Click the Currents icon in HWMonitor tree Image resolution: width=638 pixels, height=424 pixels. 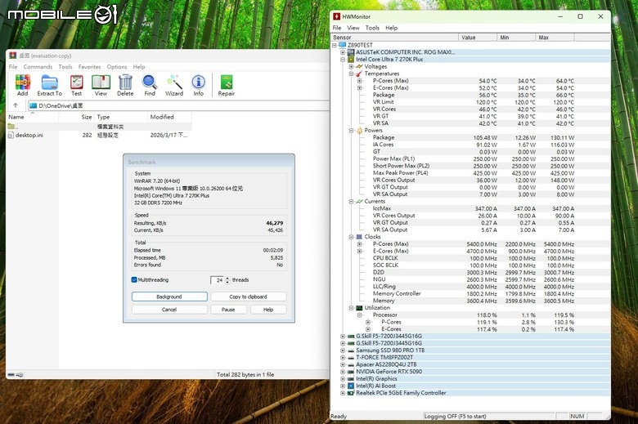click(359, 201)
